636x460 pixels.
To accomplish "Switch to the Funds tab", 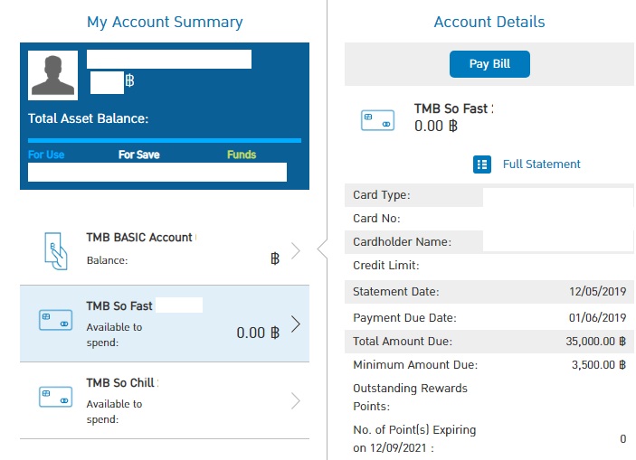I will [242, 155].
